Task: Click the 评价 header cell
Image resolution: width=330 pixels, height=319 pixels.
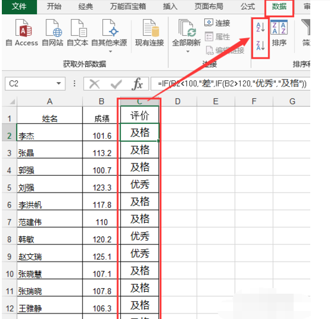Action: pos(139,115)
